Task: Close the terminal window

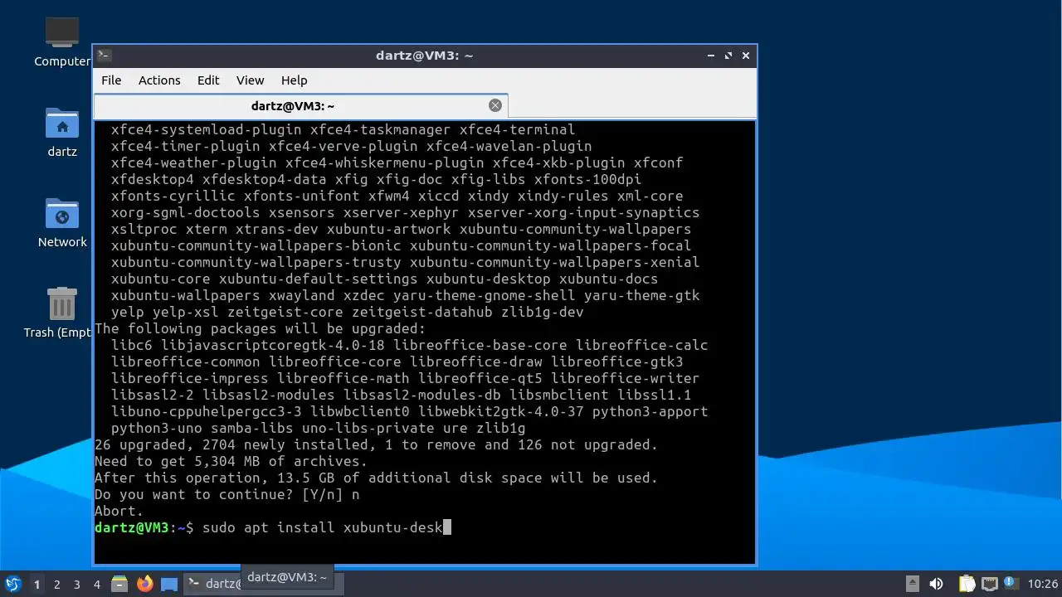Action: click(746, 56)
